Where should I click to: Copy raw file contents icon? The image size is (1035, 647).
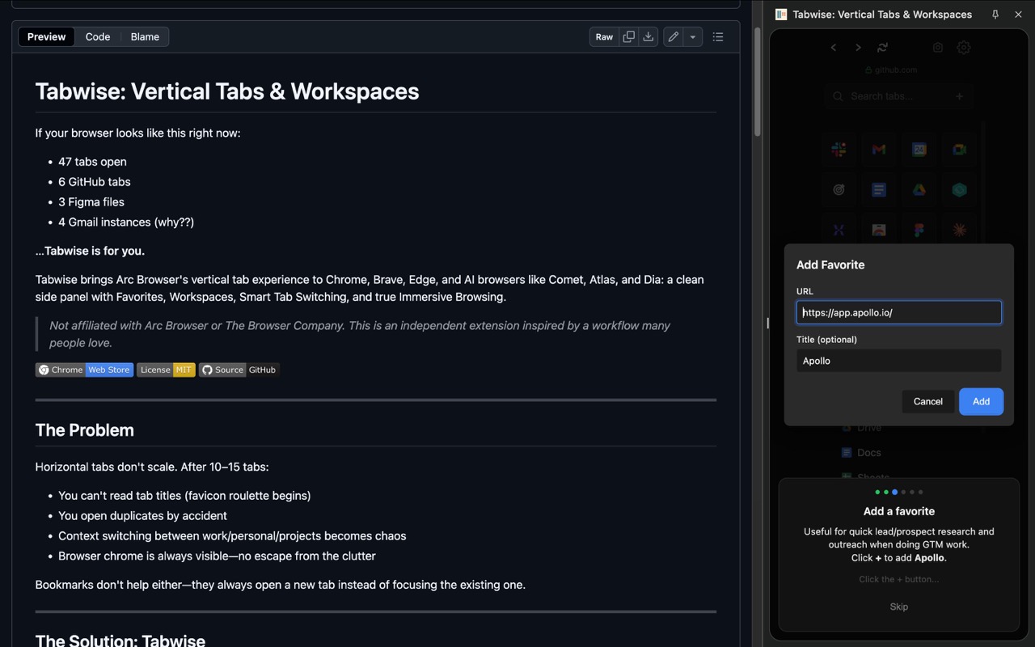coord(628,36)
